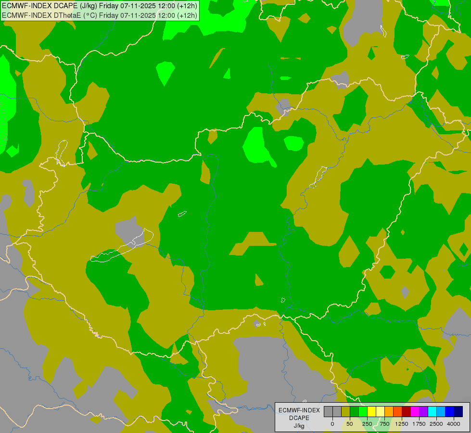This screenshot has width=471, height=433.
Task: Select the pure yellow legend swatch
Action: 371,411
